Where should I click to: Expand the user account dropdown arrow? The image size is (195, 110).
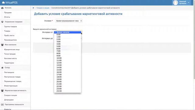click(x=189, y=3)
